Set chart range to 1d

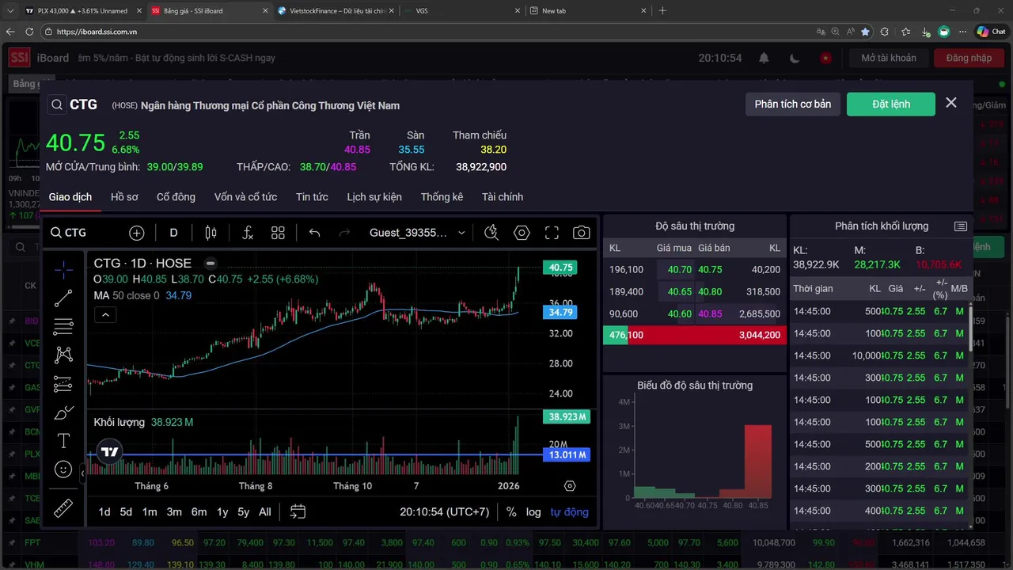pyautogui.click(x=104, y=512)
